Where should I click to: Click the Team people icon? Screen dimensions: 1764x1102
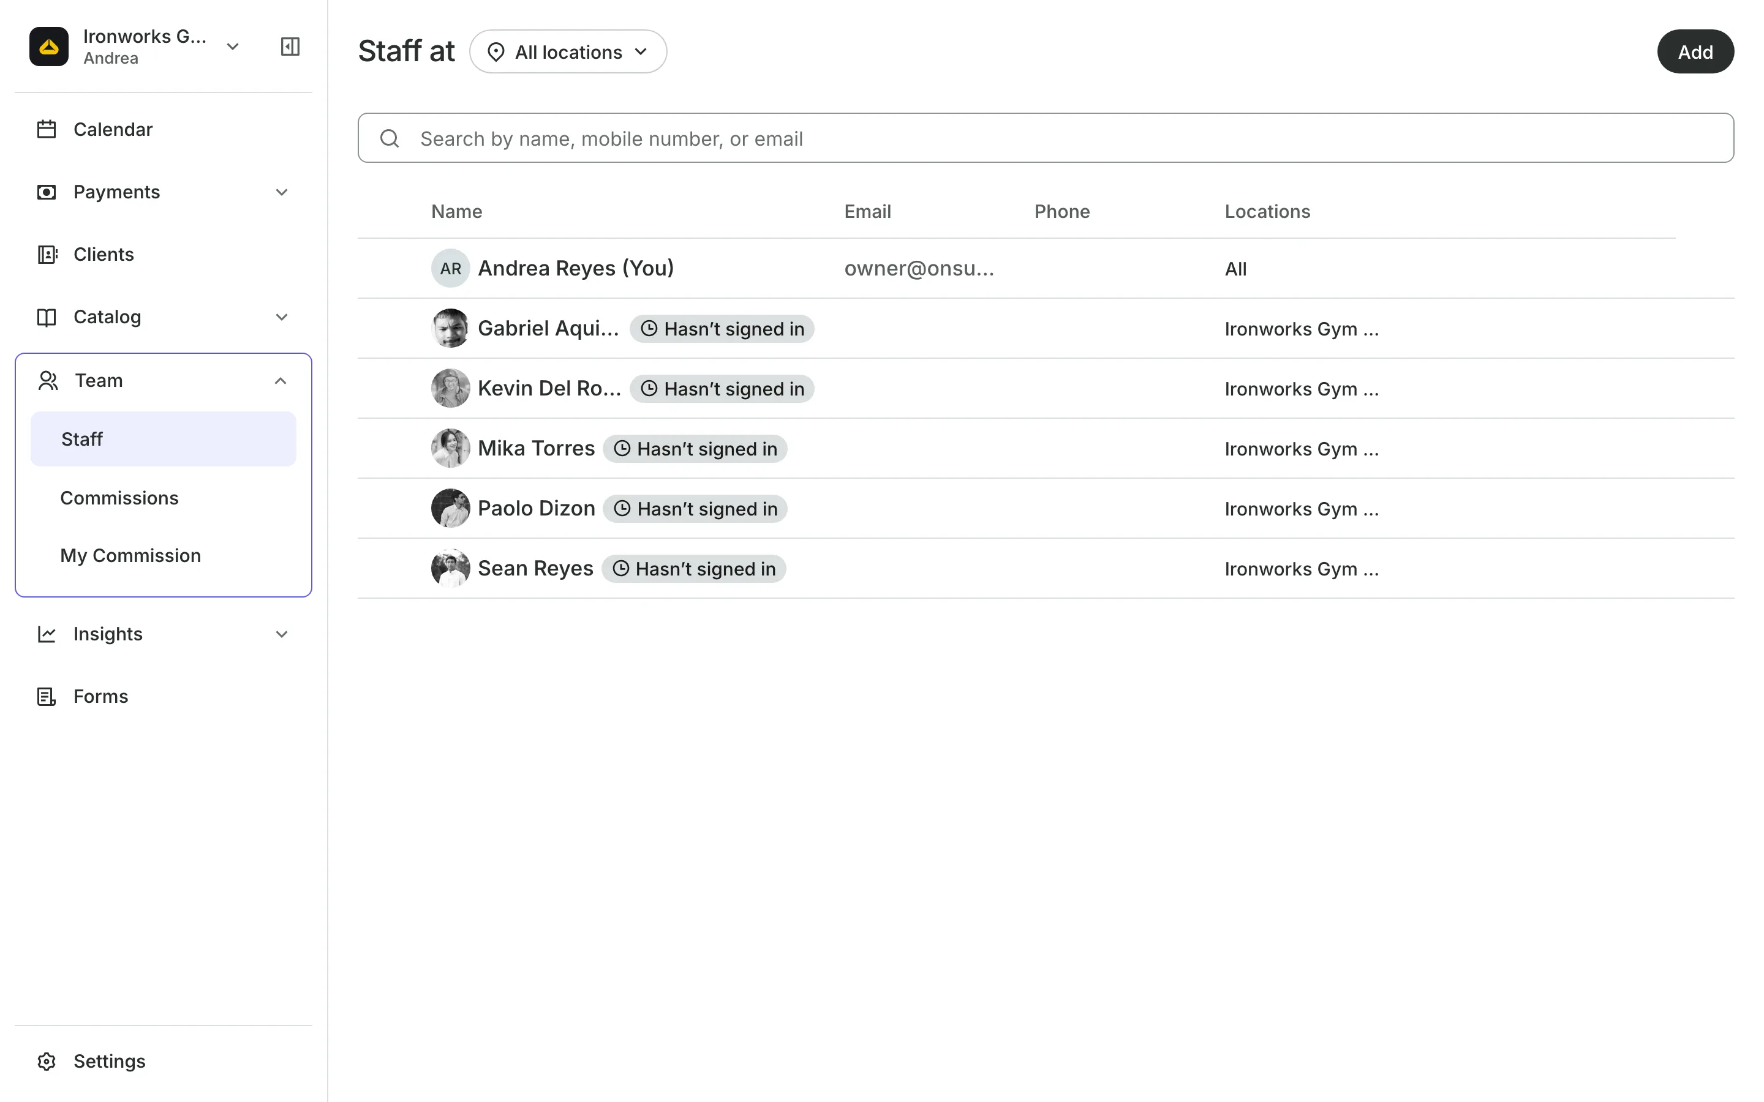tap(48, 380)
